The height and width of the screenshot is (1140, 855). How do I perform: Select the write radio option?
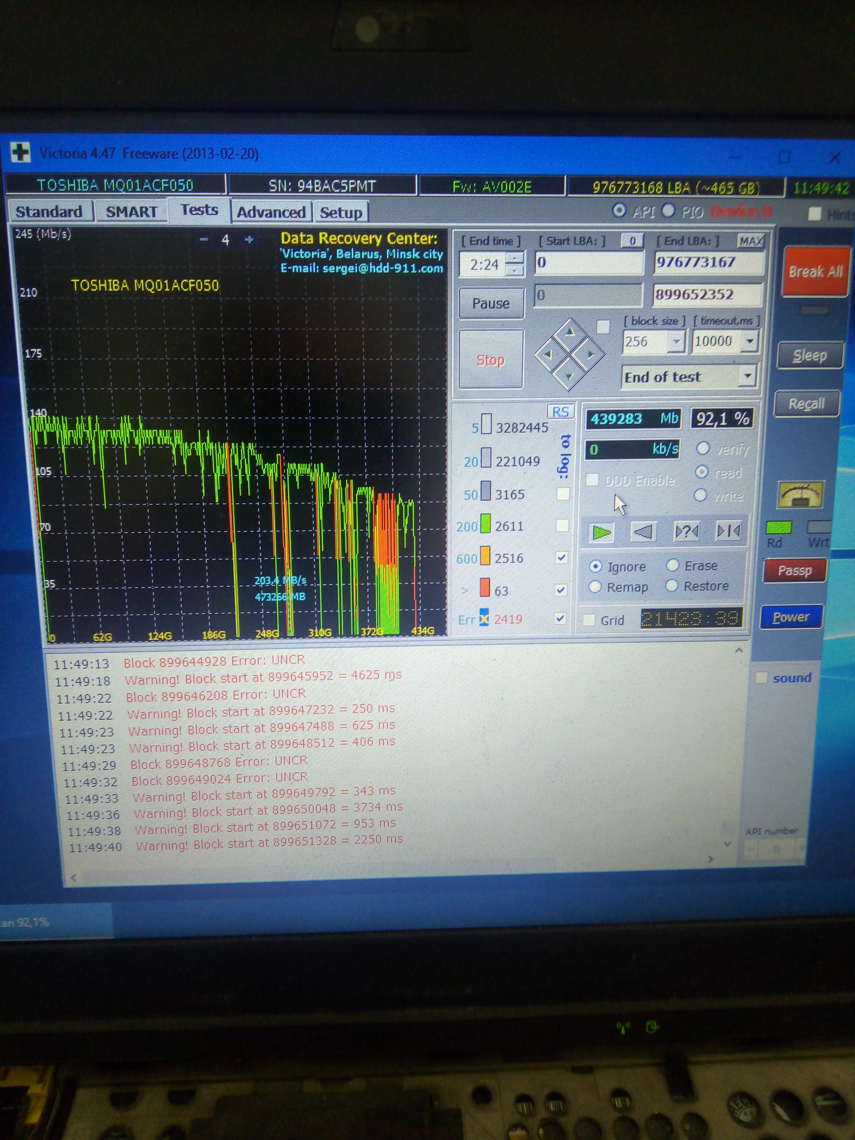(701, 495)
